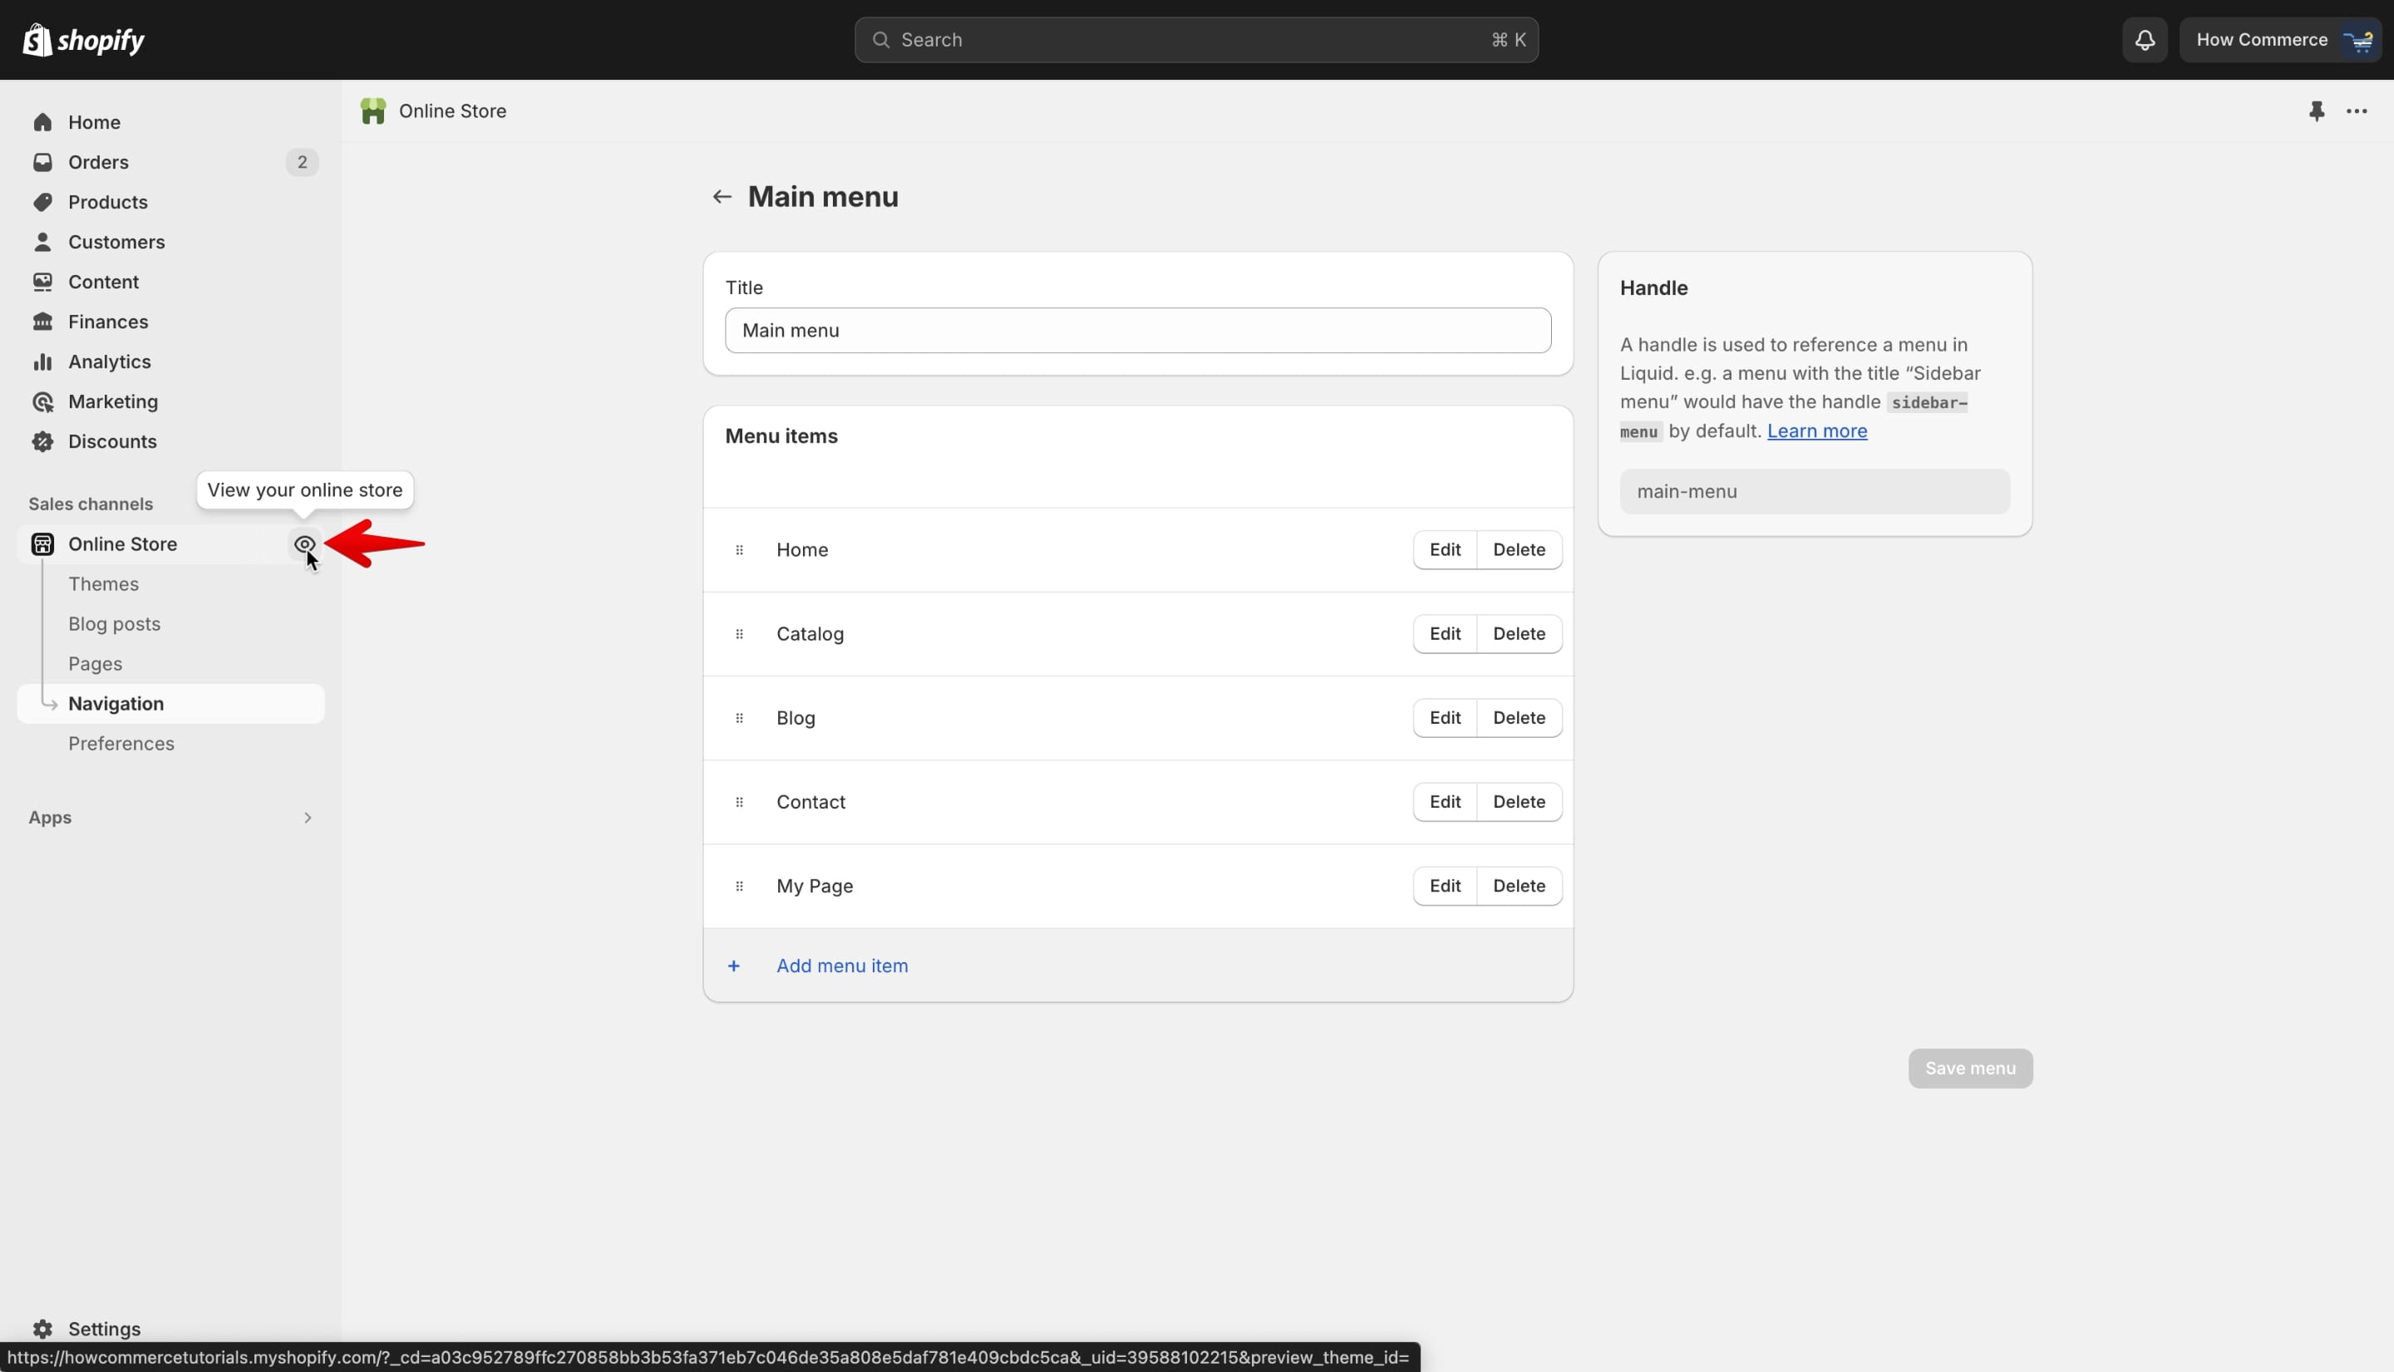
Task: Click drag handle for Contact item
Action: coord(739,802)
